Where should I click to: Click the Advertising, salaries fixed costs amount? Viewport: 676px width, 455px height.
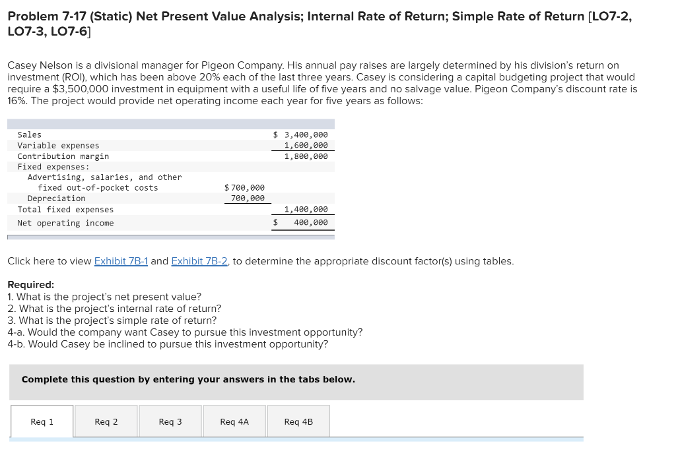point(244,187)
